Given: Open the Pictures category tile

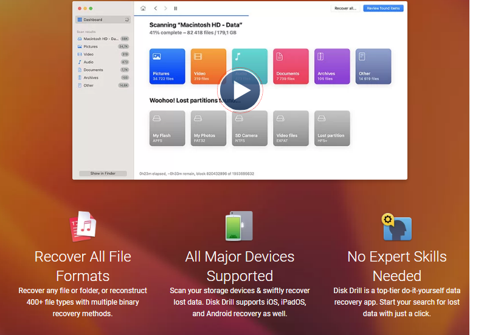Looking at the screenshot, I should (167, 66).
